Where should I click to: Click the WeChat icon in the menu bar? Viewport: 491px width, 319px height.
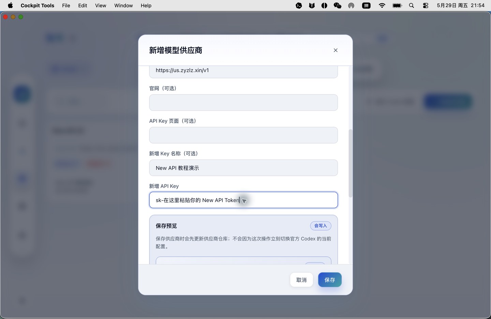(337, 5)
